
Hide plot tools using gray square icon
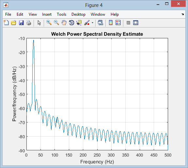coord(128,23)
